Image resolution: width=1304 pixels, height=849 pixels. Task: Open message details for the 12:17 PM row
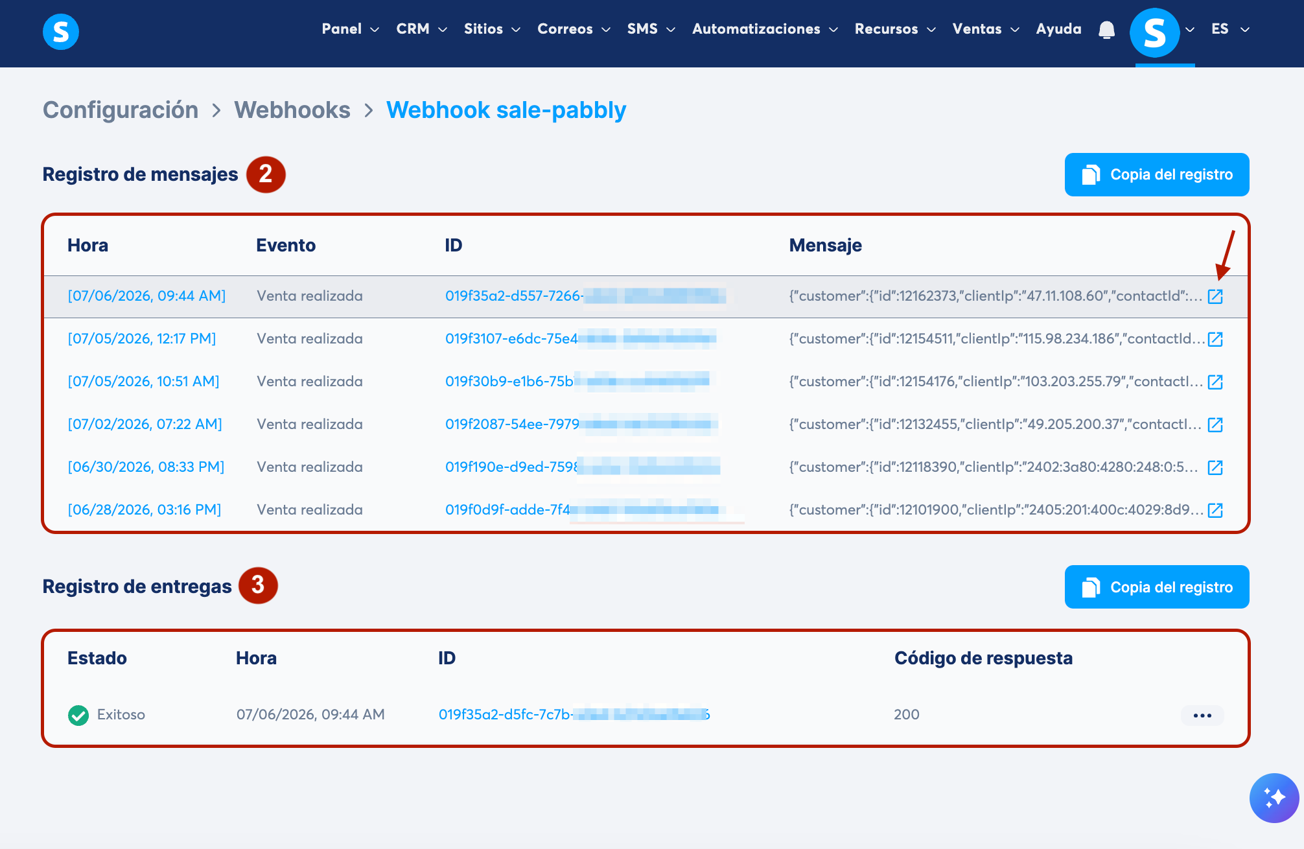(x=1215, y=339)
